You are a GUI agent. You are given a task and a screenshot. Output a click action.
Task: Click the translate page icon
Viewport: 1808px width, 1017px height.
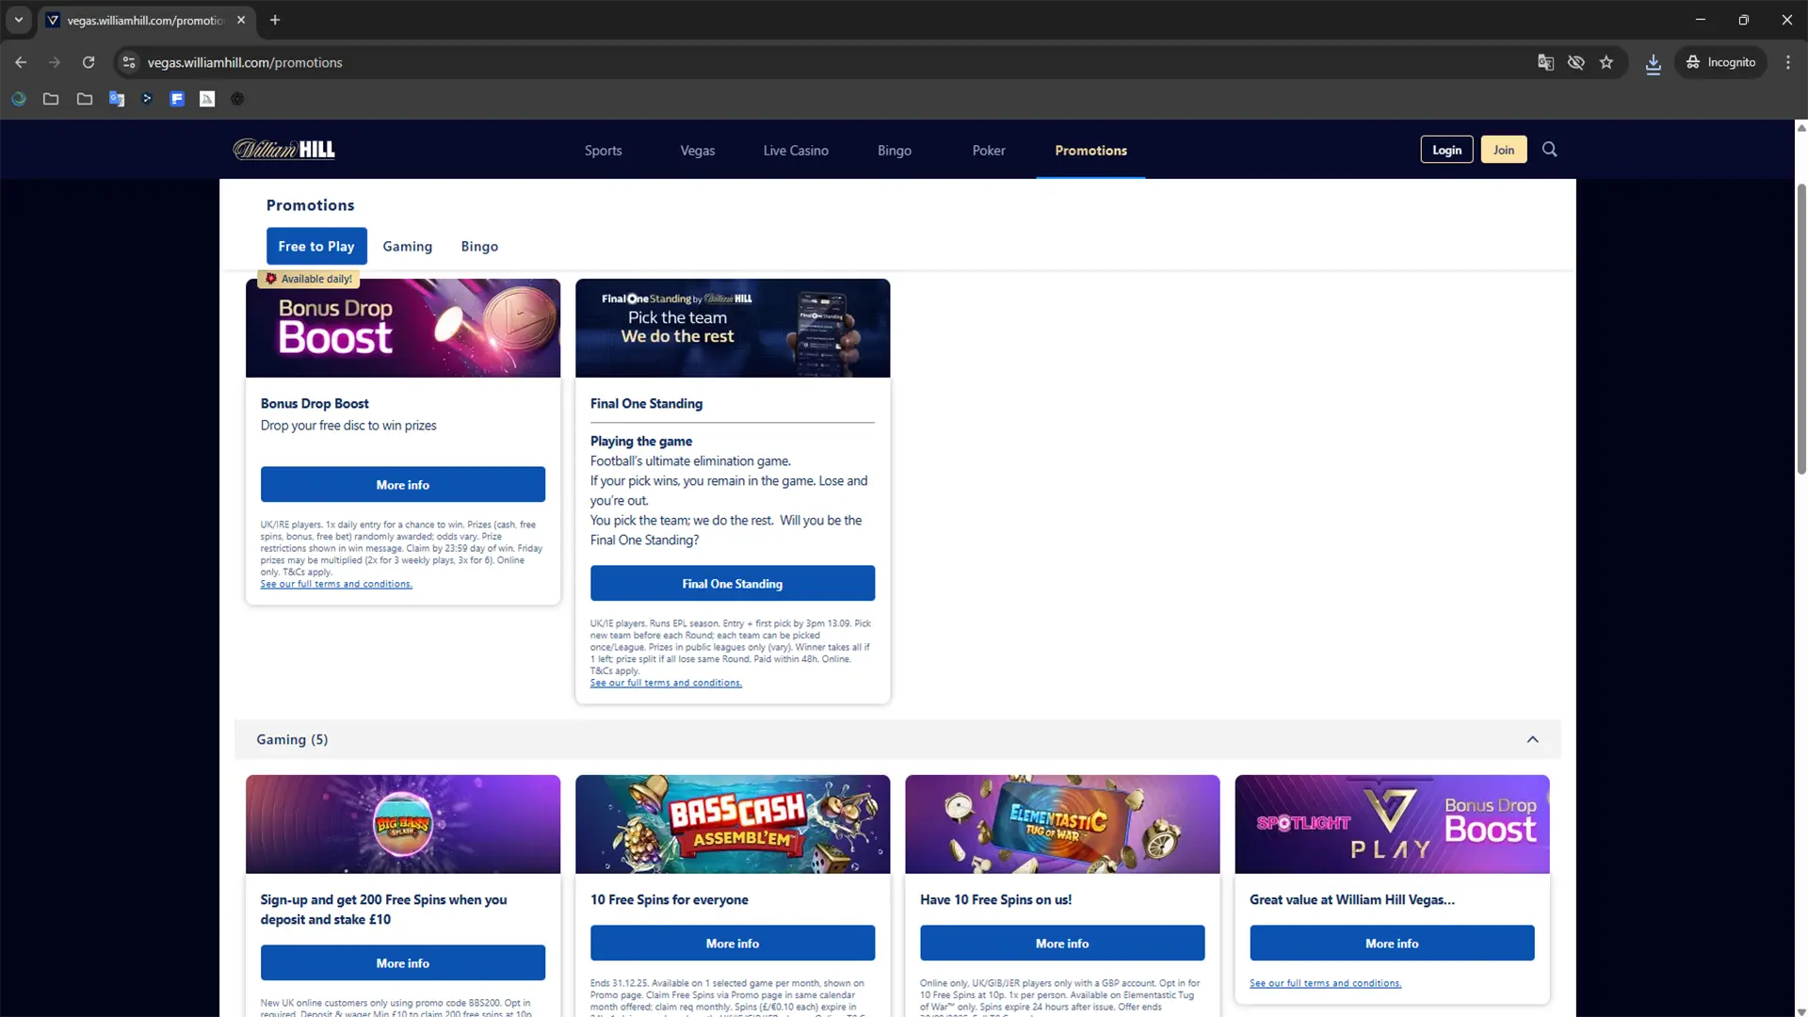1545,62
